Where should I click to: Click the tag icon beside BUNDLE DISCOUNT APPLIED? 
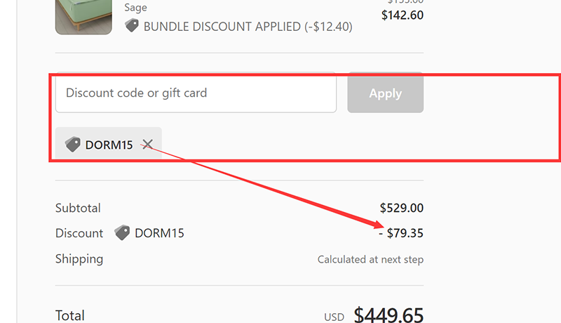[132, 26]
